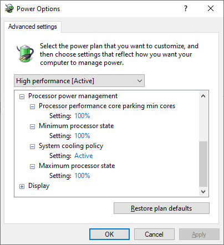This screenshot has width=224, height=245.
Task: Click the scrollbar up arrow in settings list
Action: coord(203,96)
